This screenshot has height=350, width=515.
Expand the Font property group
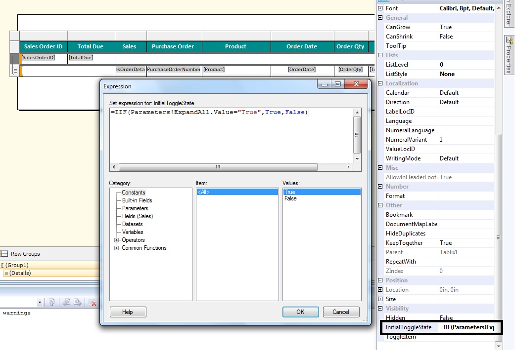point(380,8)
